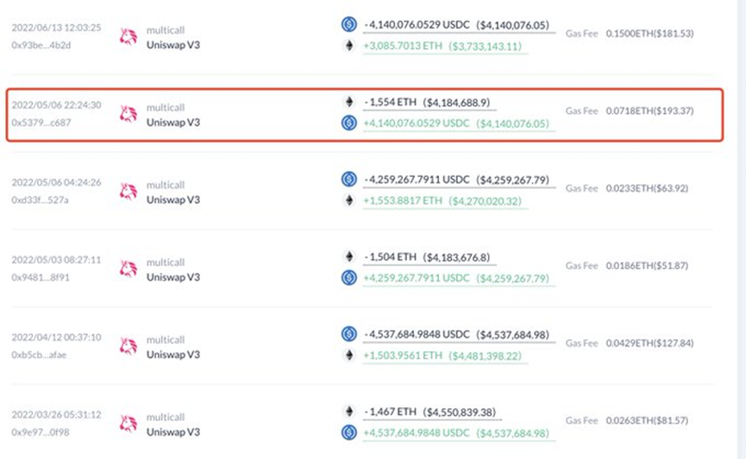746x459 pixels.
Task: Click USDC icon beside -4,259,267.7911 USDC
Action: tap(349, 179)
